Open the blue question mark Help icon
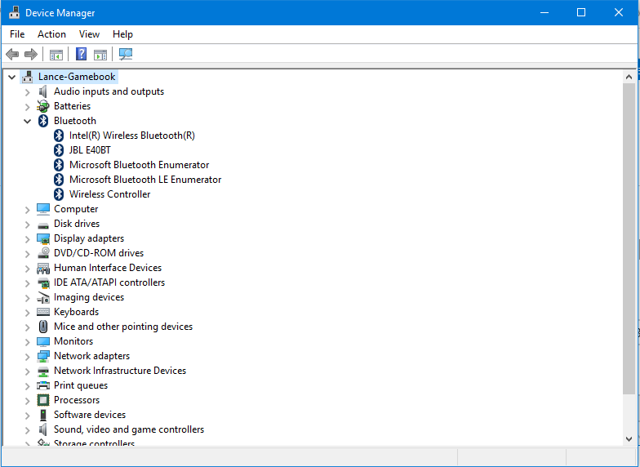 click(82, 54)
